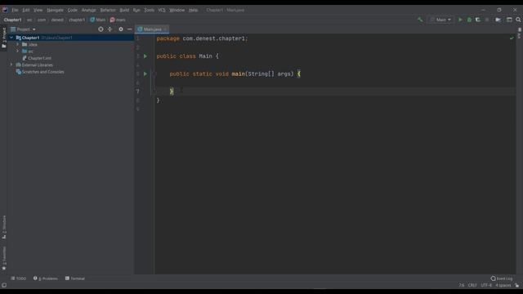Click the Stop icon in the toolbar
523x294 pixels.
(x=487, y=20)
